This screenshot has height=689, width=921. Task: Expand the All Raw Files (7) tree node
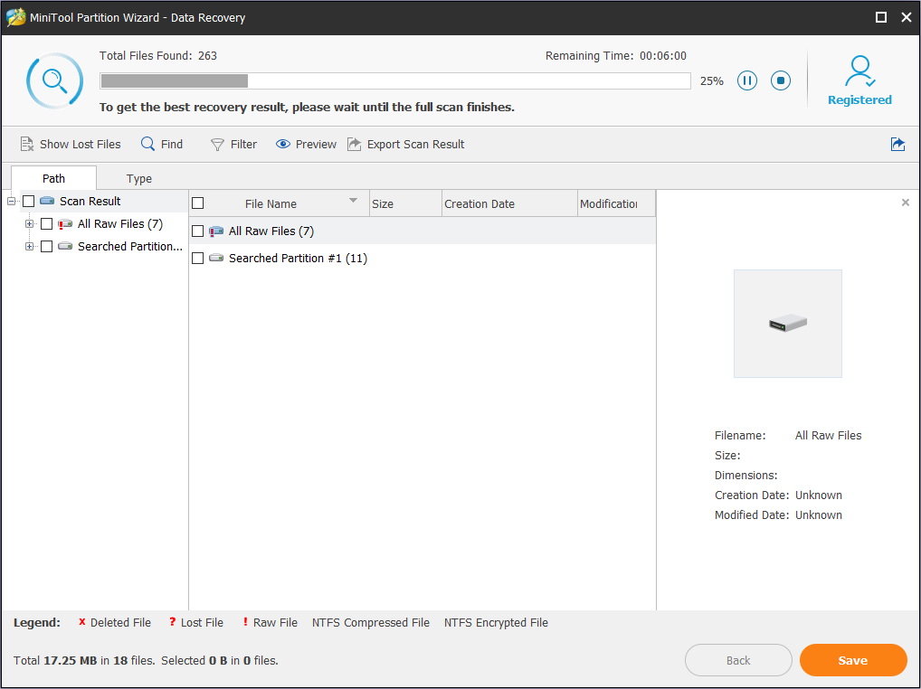pyautogui.click(x=29, y=223)
